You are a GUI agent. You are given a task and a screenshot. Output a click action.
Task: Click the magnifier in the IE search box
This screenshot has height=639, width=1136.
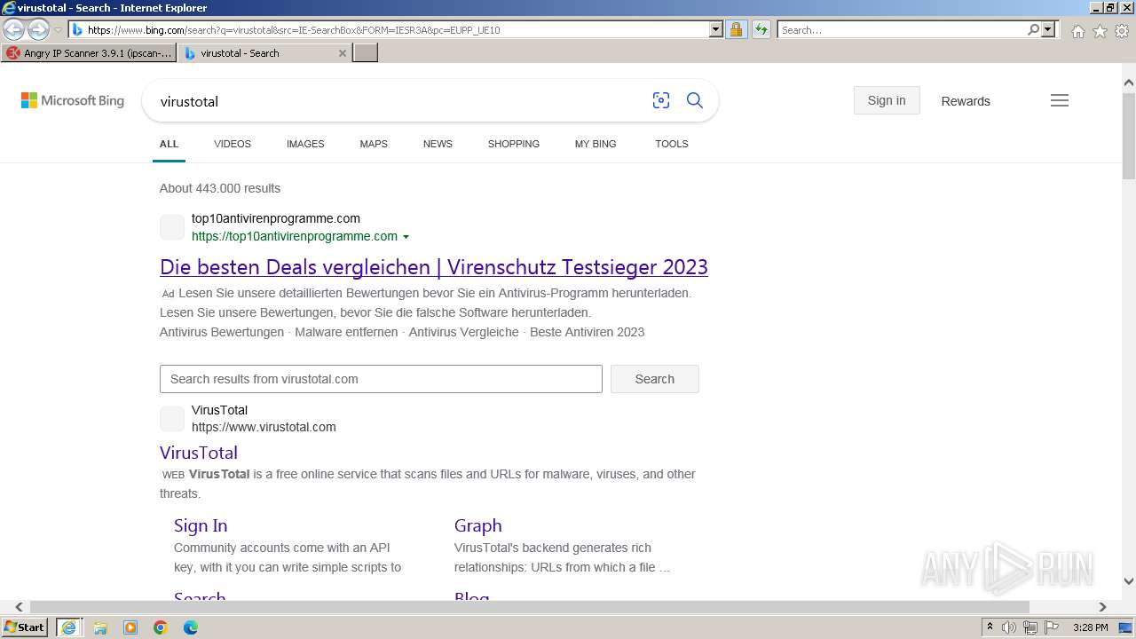coord(1033,29)
